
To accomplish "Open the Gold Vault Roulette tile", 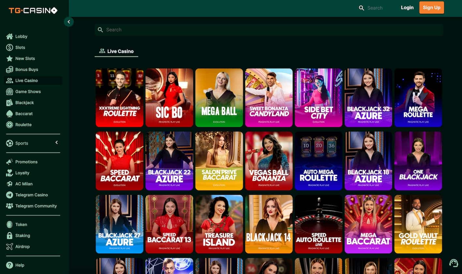I will [x=418, y=224].
